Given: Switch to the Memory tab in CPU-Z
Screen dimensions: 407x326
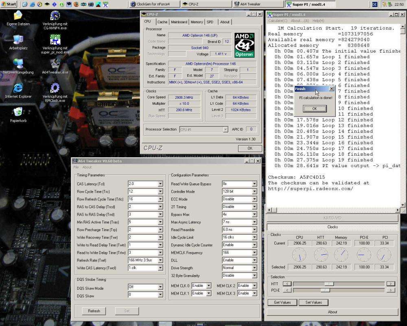Looking at the screenshot, I should (x=197, y=22).
